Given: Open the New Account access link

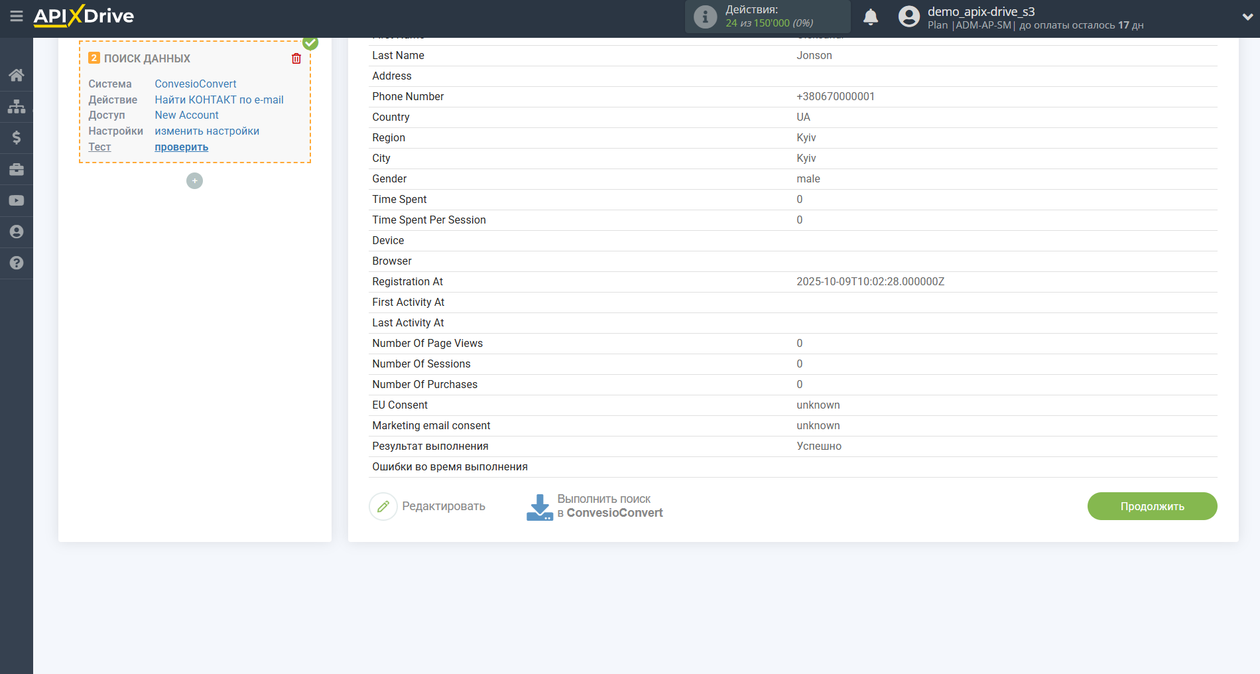Looking at the screenshot, I should [x=186, y=115].
